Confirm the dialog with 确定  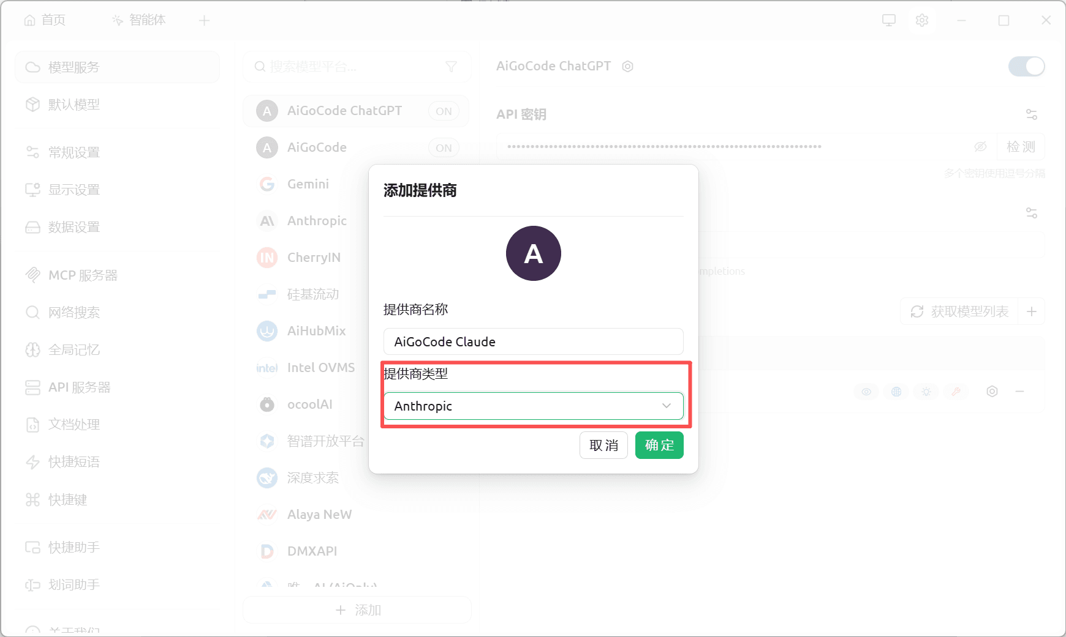coord(659,445)
